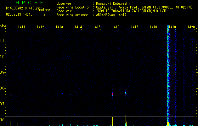Click the 1412 time axis marker
This screenshot has height=126, width=198.
40,27
